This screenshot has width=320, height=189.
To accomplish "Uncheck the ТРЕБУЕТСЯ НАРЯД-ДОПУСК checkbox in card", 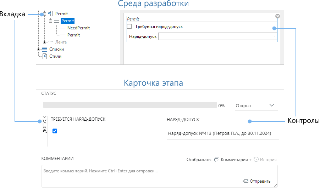I will pyautogui.click(x=55, y=131).
